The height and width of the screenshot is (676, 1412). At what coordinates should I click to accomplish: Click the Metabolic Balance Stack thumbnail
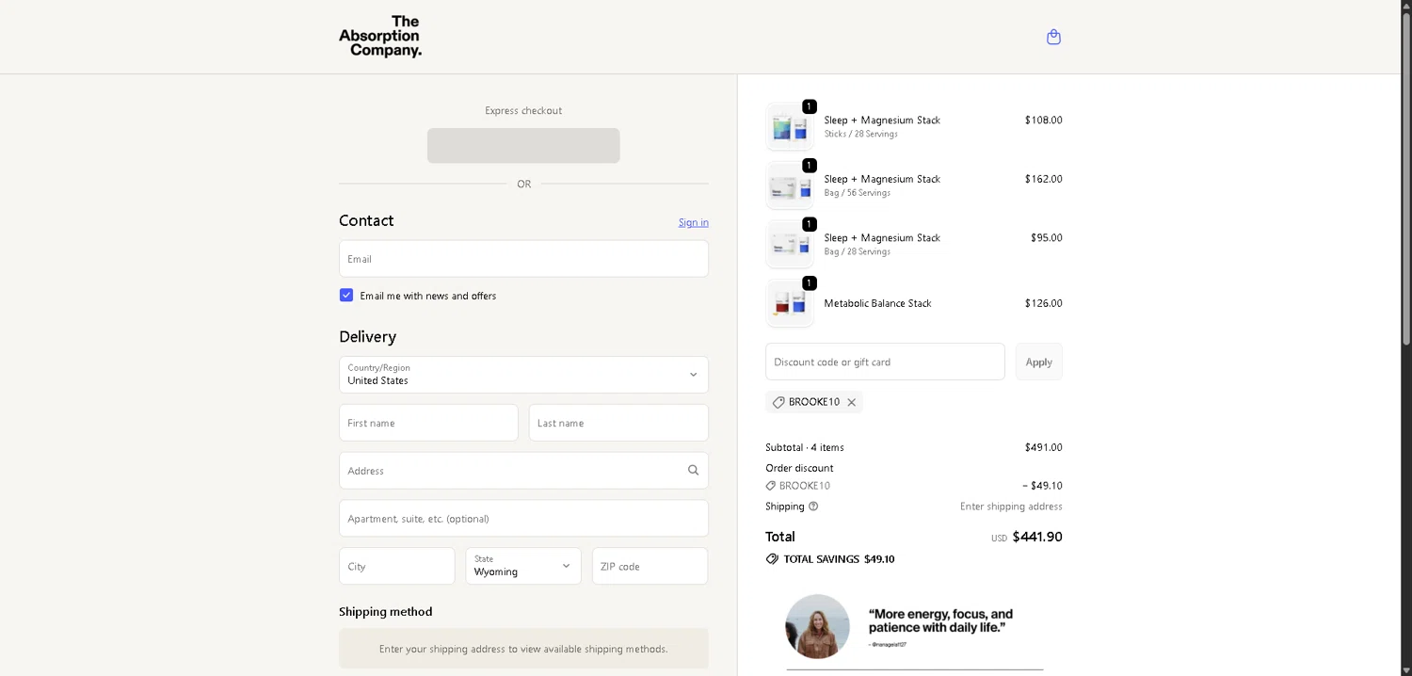pyautogui.click(x=790, y=303)
